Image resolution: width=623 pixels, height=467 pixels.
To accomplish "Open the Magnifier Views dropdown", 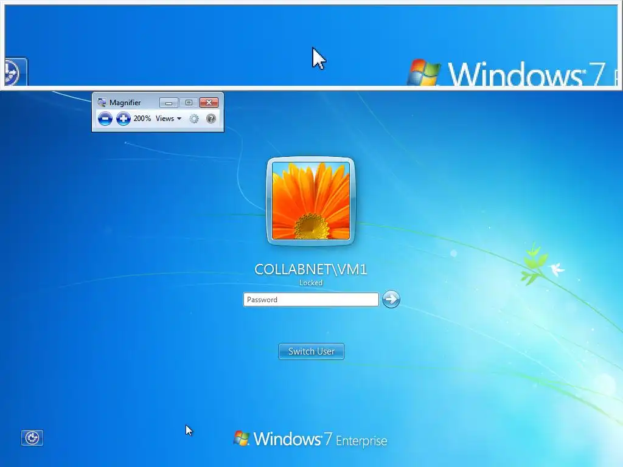I will [x=169, y=119].
